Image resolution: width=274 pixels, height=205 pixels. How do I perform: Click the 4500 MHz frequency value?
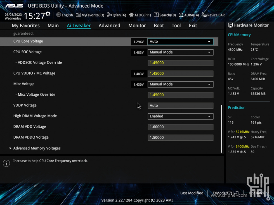point(235,50)
